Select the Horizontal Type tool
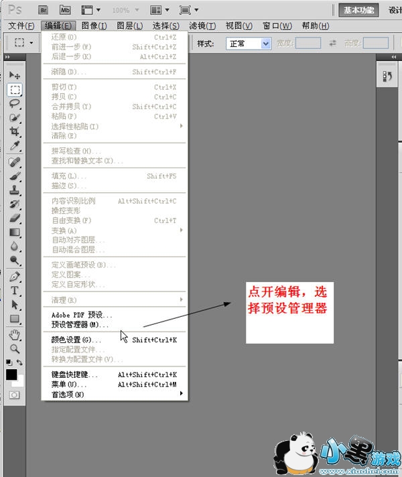 pyautogui.click(x=14, y=291)
